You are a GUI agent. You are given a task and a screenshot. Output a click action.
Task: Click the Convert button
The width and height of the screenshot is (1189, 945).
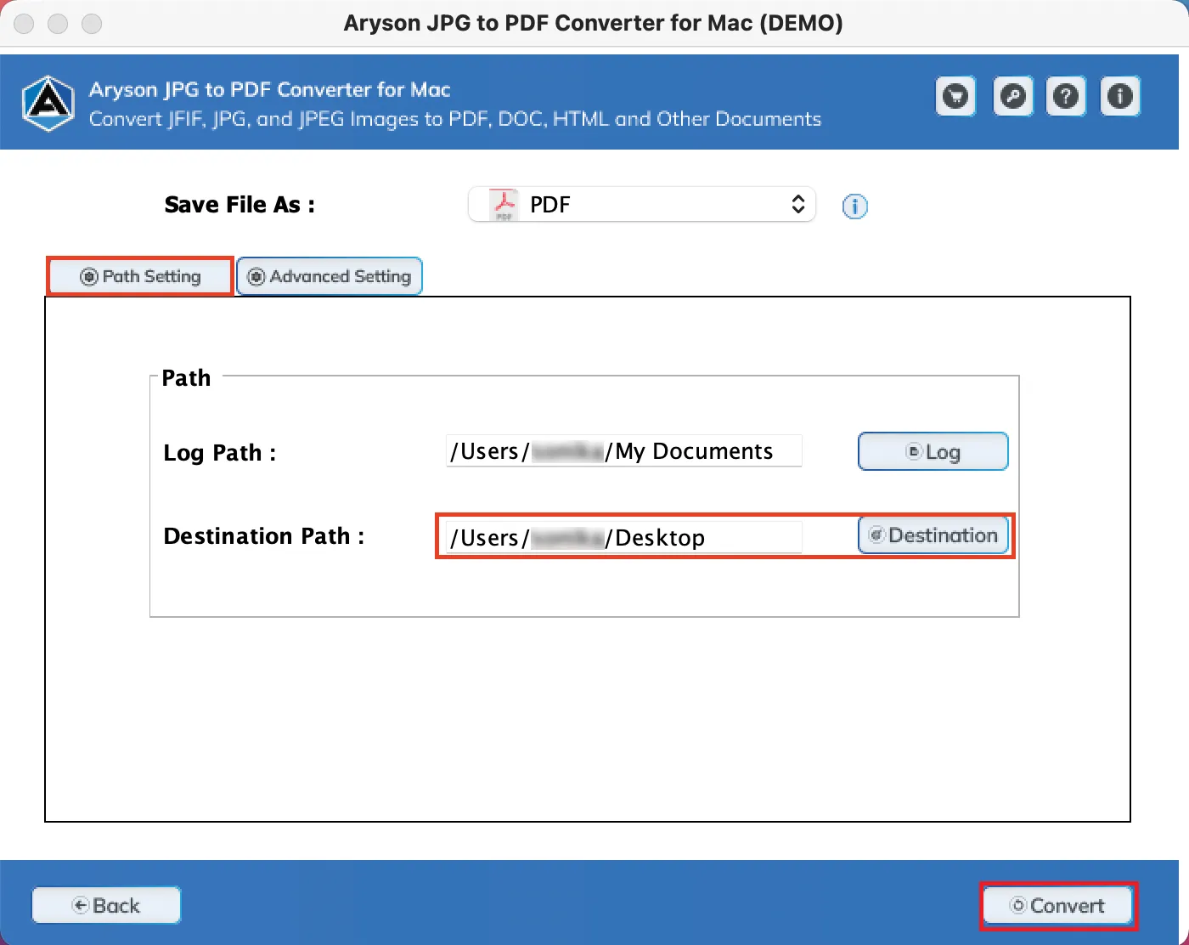(x=1057, y=905)
